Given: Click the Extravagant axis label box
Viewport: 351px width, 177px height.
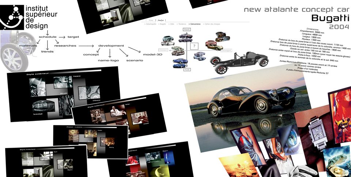Looking at the screenshot, I should tap(226, 51).
